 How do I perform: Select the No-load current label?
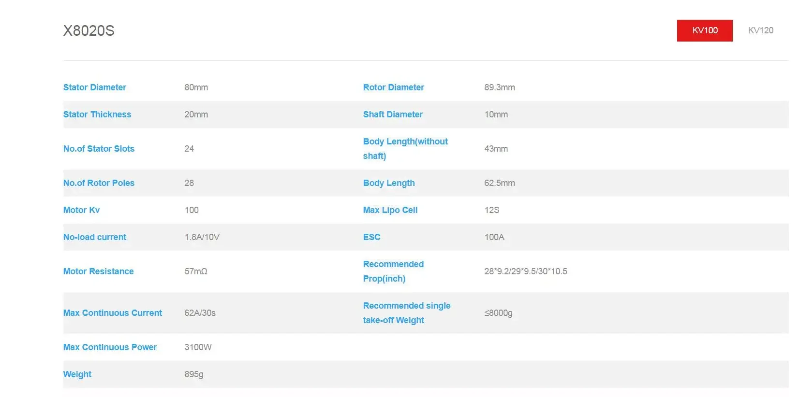coord(95,237)
